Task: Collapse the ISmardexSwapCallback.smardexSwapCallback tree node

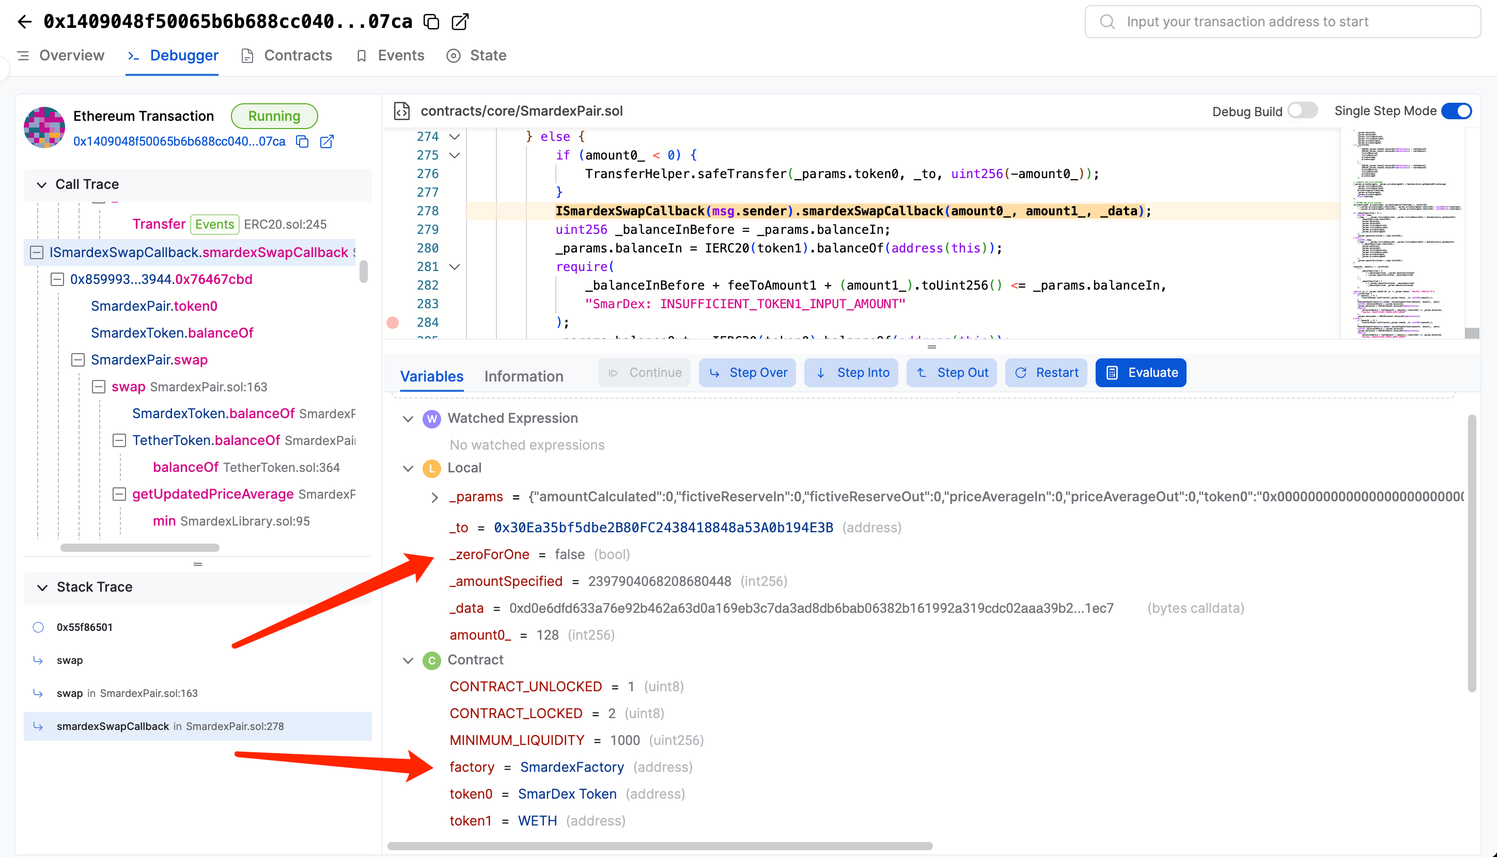Action: [x=37, y=252]
